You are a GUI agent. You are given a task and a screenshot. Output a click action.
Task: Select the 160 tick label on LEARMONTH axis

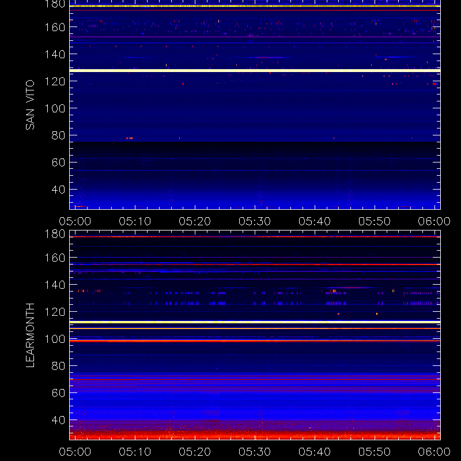pyautogui.click(x=55, y=258)
